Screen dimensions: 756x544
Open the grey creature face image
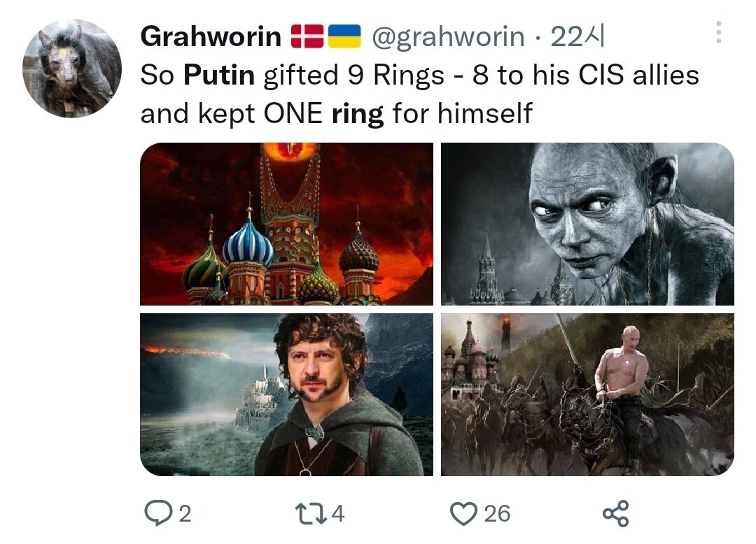pyautogui.click(x=587, y=224)
